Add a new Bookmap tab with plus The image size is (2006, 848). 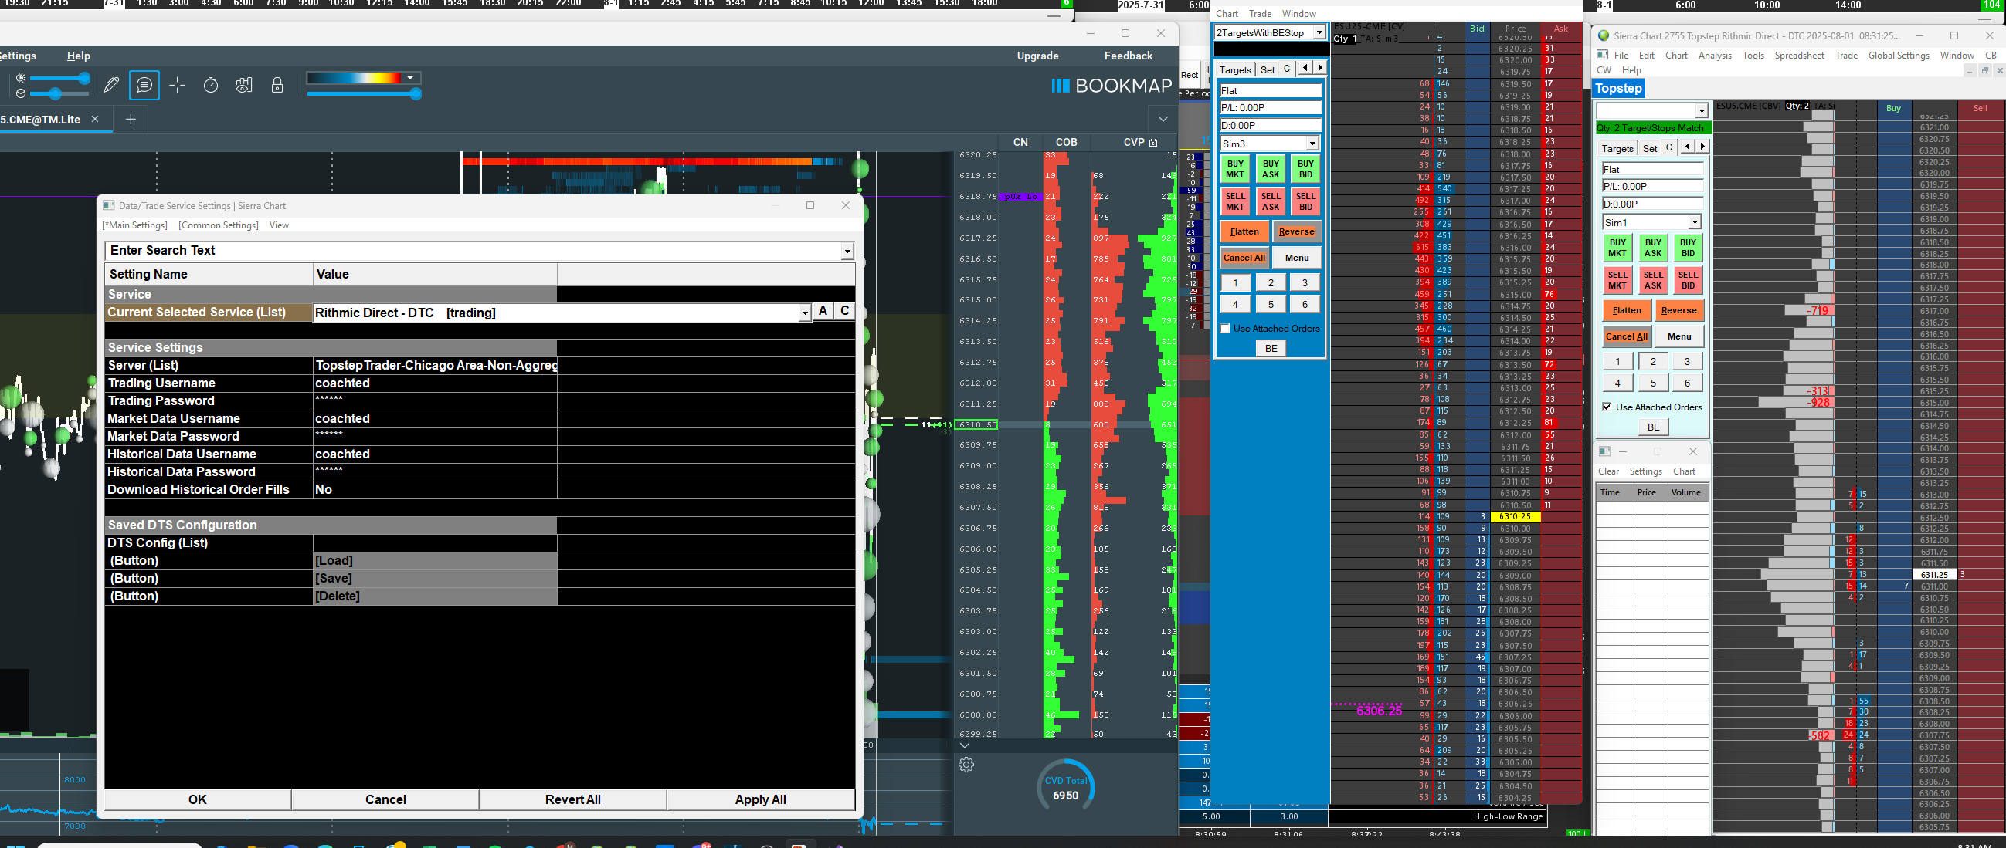[131, 119]
